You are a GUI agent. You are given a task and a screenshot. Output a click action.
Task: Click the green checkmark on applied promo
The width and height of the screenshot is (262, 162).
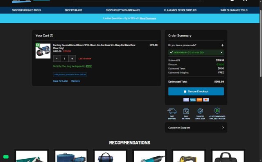click(171, 52)
